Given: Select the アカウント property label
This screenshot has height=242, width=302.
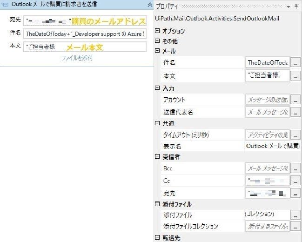Looking at the screenshot, I should pyautogui.click(x=174, y=100).
